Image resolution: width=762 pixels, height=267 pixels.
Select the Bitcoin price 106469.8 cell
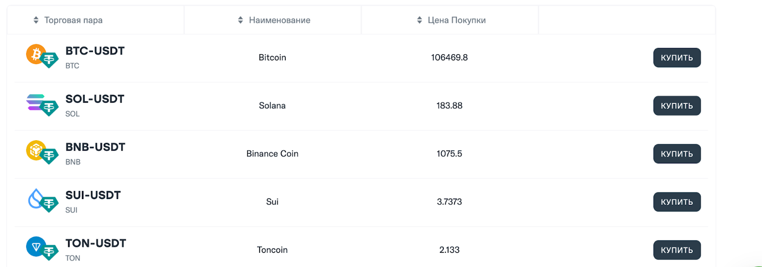(449, 57)
